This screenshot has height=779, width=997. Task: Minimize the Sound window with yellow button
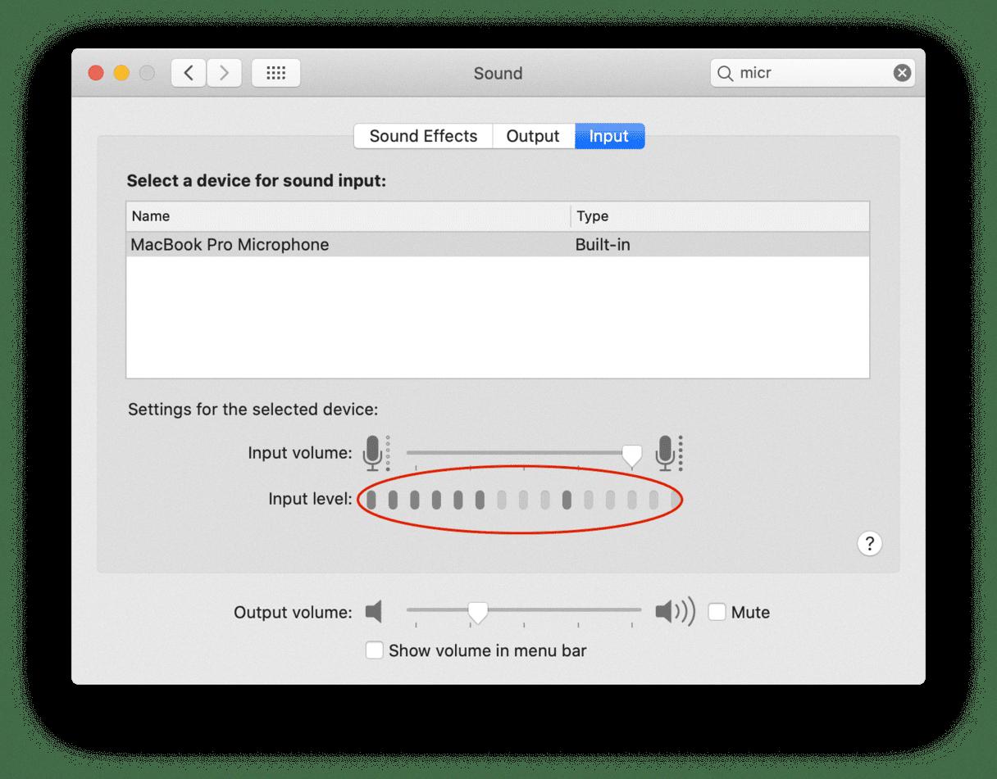(x=121, y=73)
